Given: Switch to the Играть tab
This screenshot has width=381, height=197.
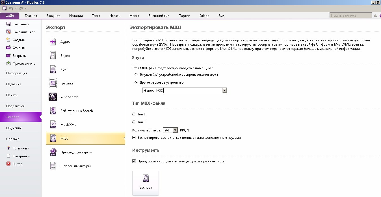Looking at the screenshot, I should click(x=115, y=16).
